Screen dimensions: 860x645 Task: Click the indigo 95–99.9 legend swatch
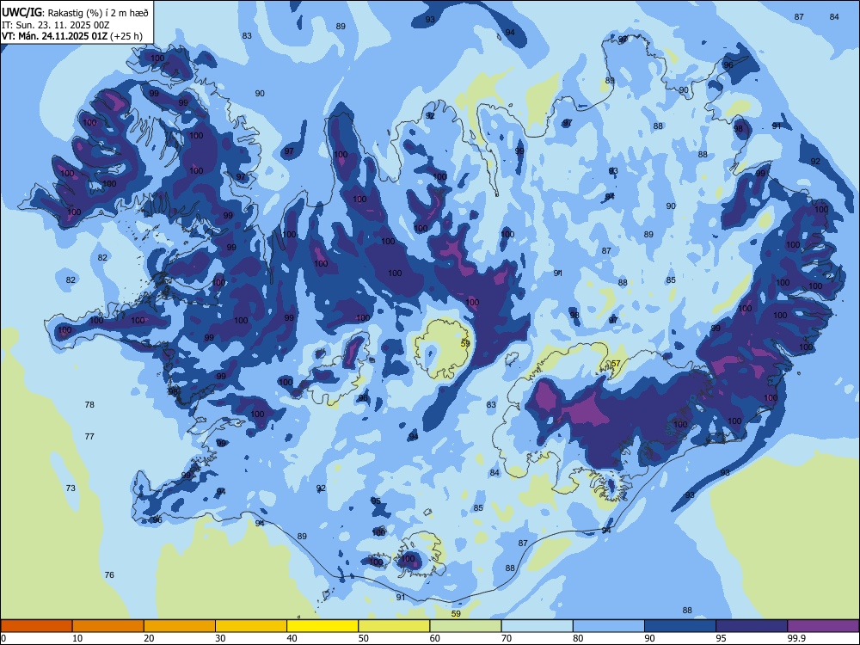click(x=752, y=626)
